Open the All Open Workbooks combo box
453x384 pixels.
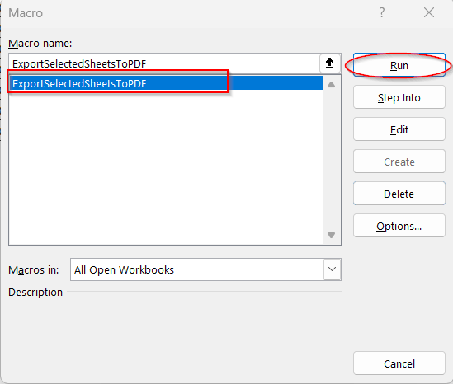click(205, 269)
